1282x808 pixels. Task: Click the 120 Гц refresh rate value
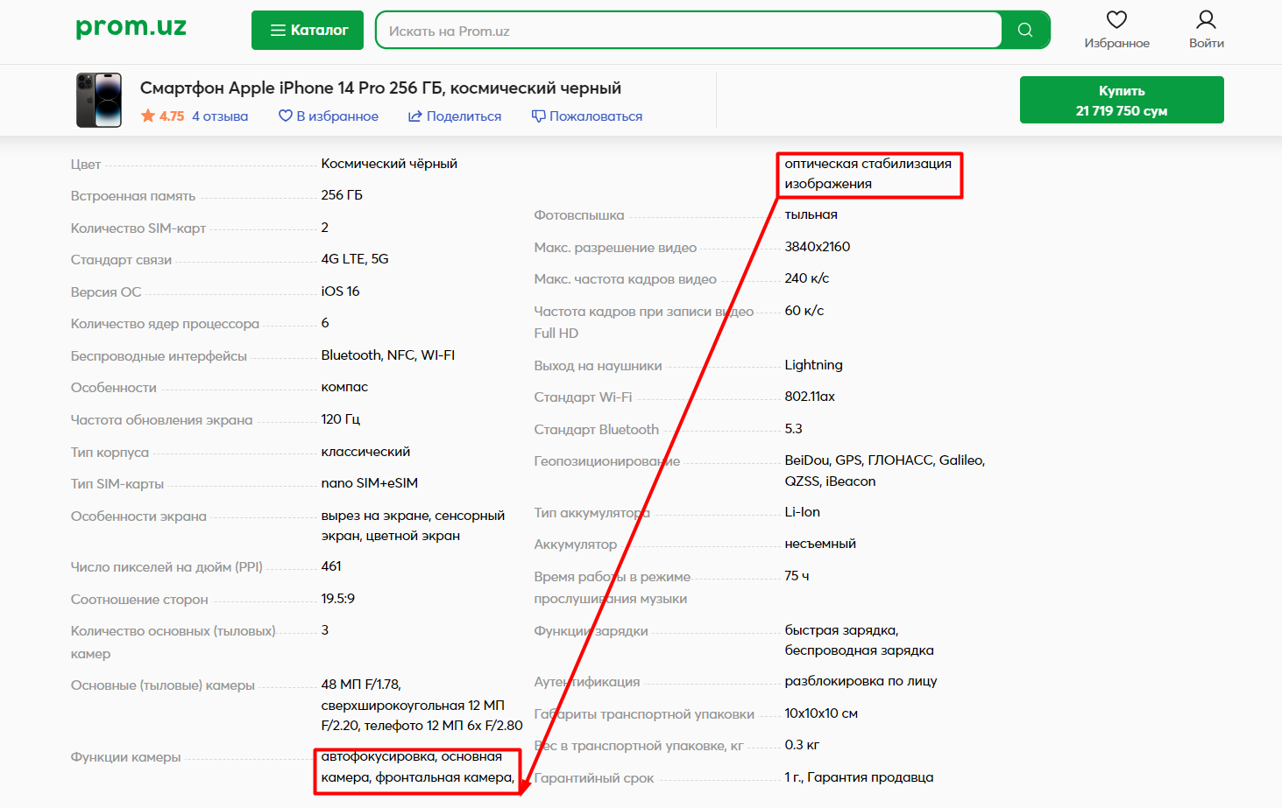(341, 419)
